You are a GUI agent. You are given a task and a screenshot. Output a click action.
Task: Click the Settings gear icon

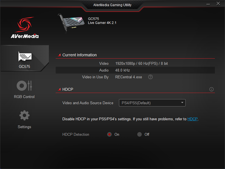click(24, 115)
